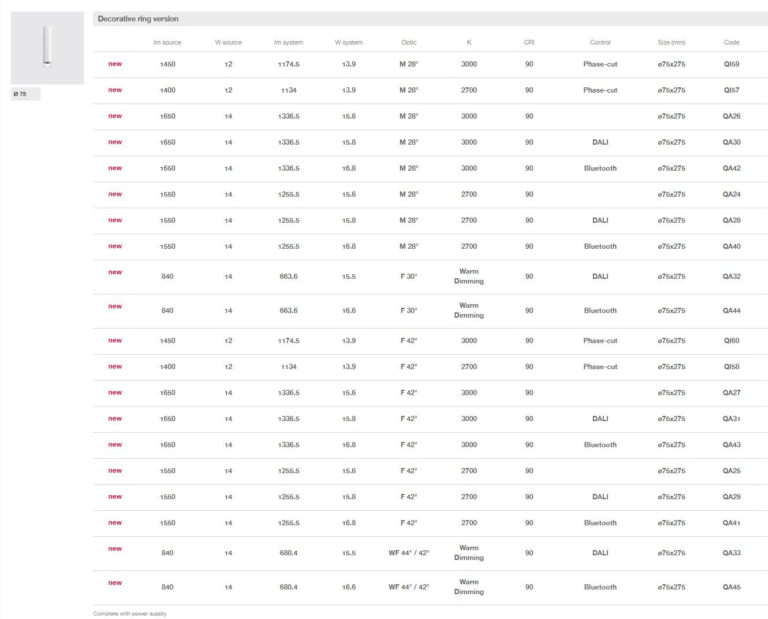Click product code QA45 in last row
Image resolution: width=768 pixels, height=619 pixels.
731,587
